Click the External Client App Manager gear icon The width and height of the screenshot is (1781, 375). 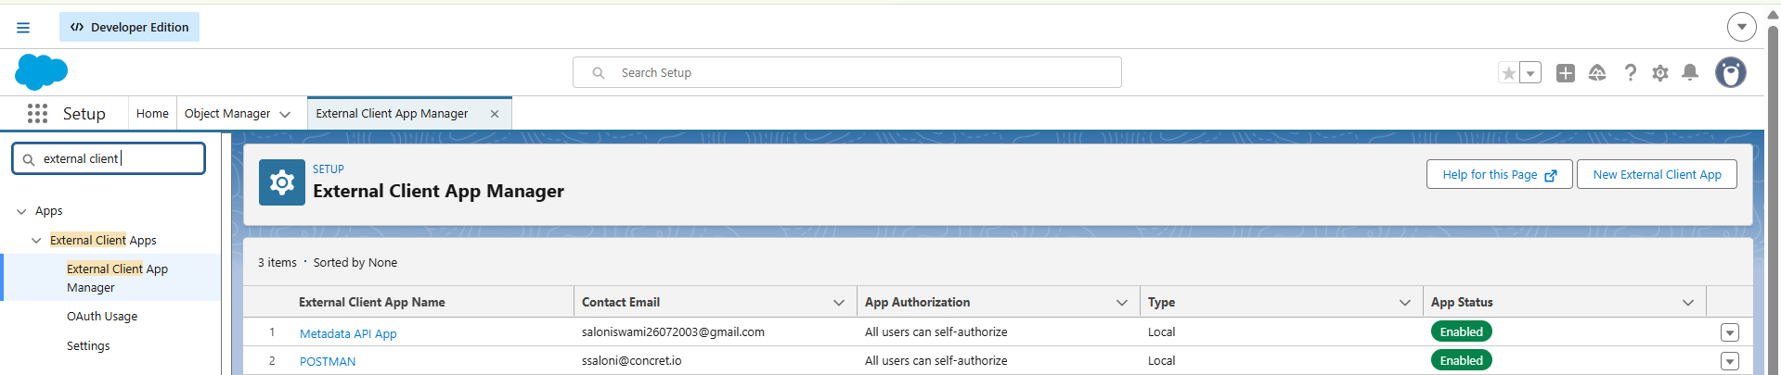coord(282,182)
